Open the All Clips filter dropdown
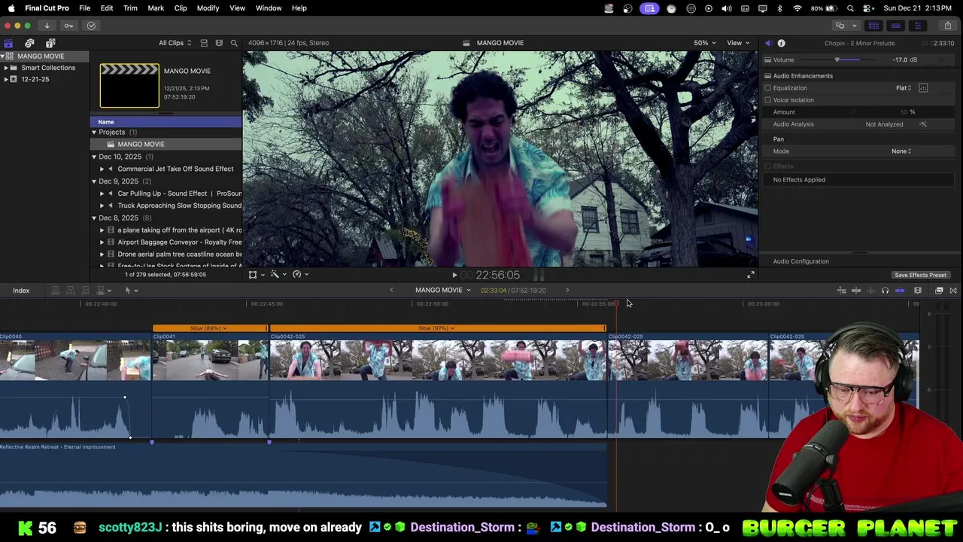 click(175, 43)
